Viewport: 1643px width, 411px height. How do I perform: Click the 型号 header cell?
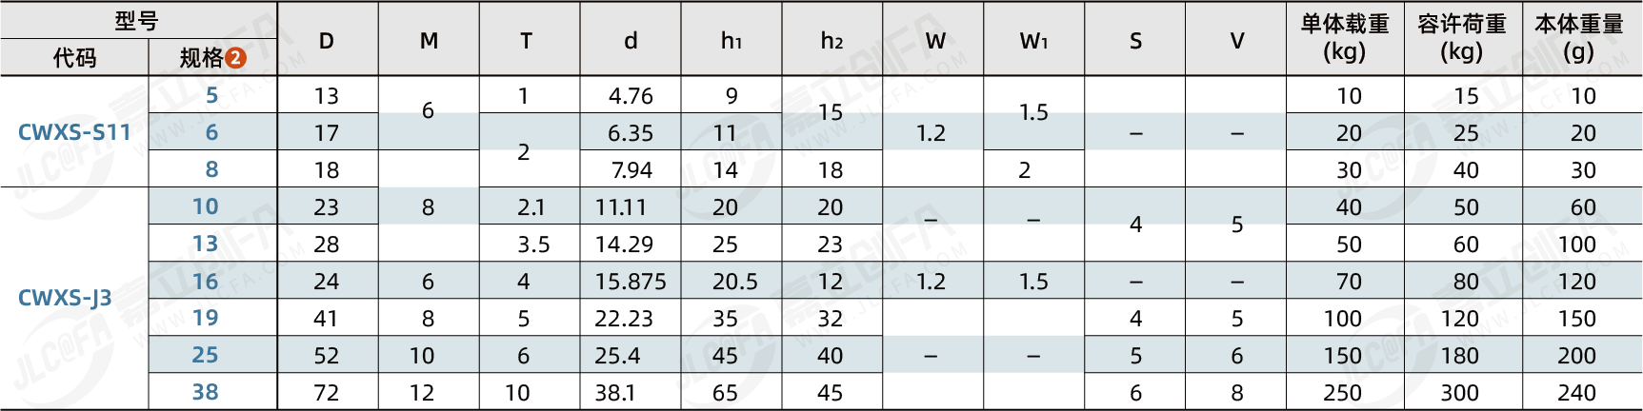click(x=137, y=21)
